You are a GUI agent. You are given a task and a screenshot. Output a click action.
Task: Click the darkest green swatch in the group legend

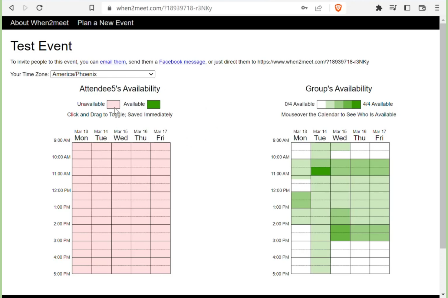(356, 104)
